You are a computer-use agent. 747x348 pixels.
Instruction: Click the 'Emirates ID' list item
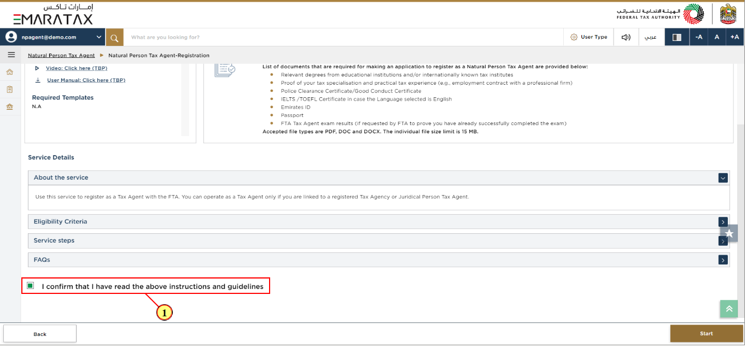(x=296, y=107)
